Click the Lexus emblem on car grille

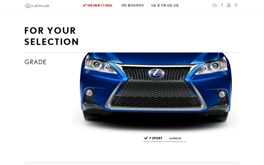point(156,74)
